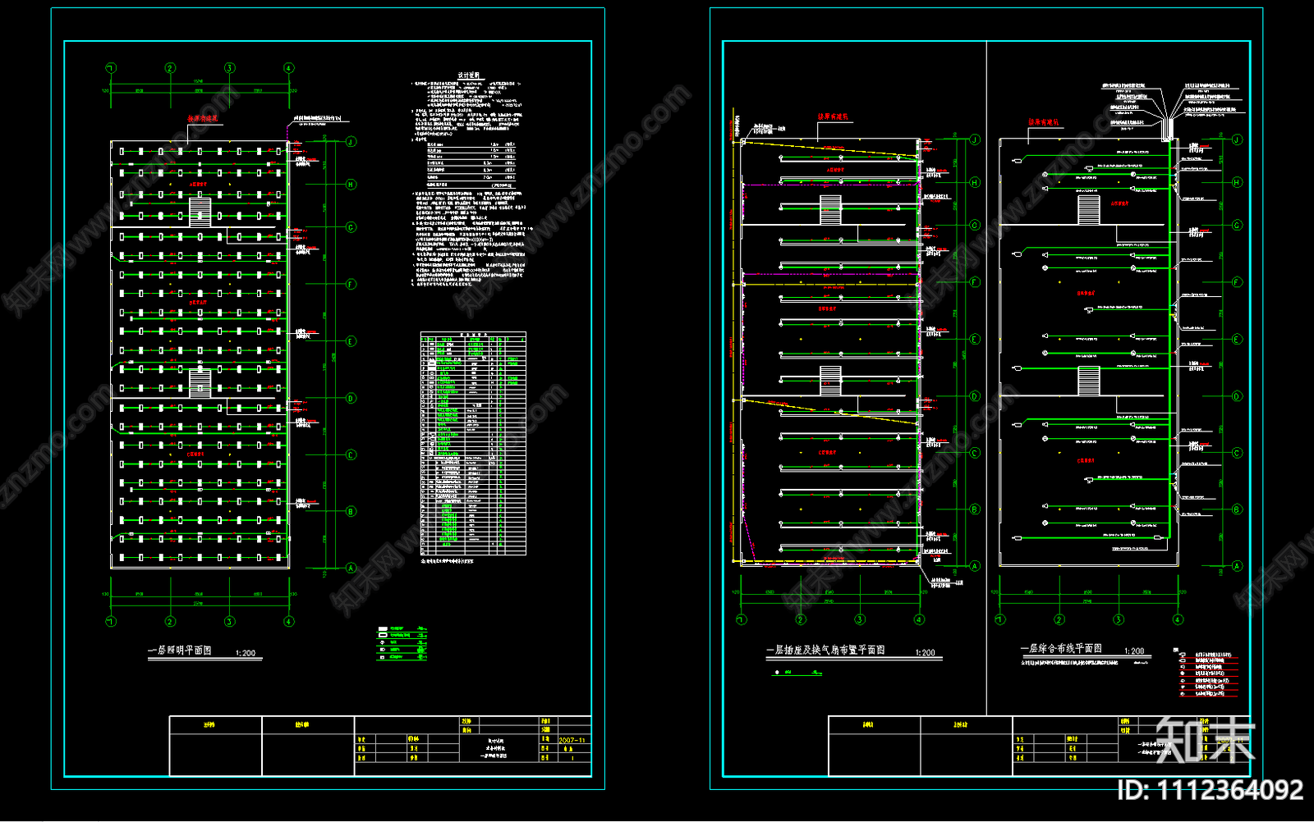Select axis bubble E of the lighting plan
Screen dimensions: 1314x822
pos(351,341)
